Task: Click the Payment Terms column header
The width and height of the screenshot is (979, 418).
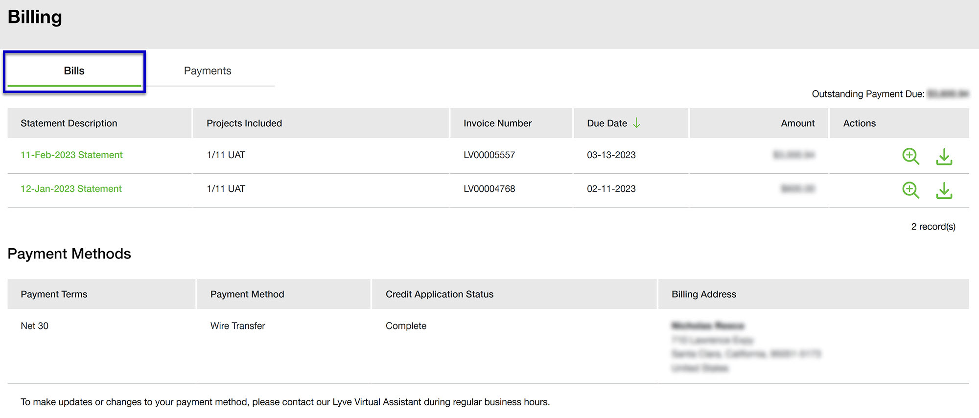Action: click(x=54, y=294)
